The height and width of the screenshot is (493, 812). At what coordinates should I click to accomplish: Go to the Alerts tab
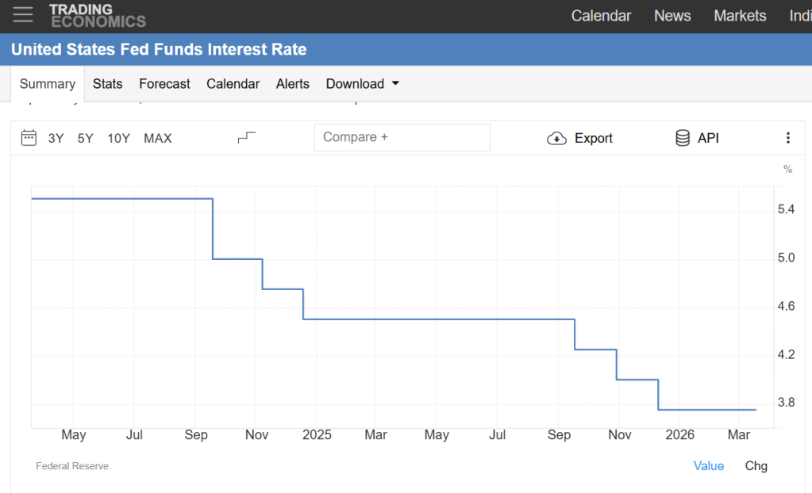[292, 84]
